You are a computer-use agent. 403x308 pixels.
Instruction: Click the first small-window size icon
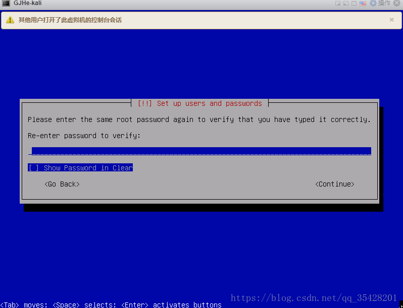coord(338,4)
